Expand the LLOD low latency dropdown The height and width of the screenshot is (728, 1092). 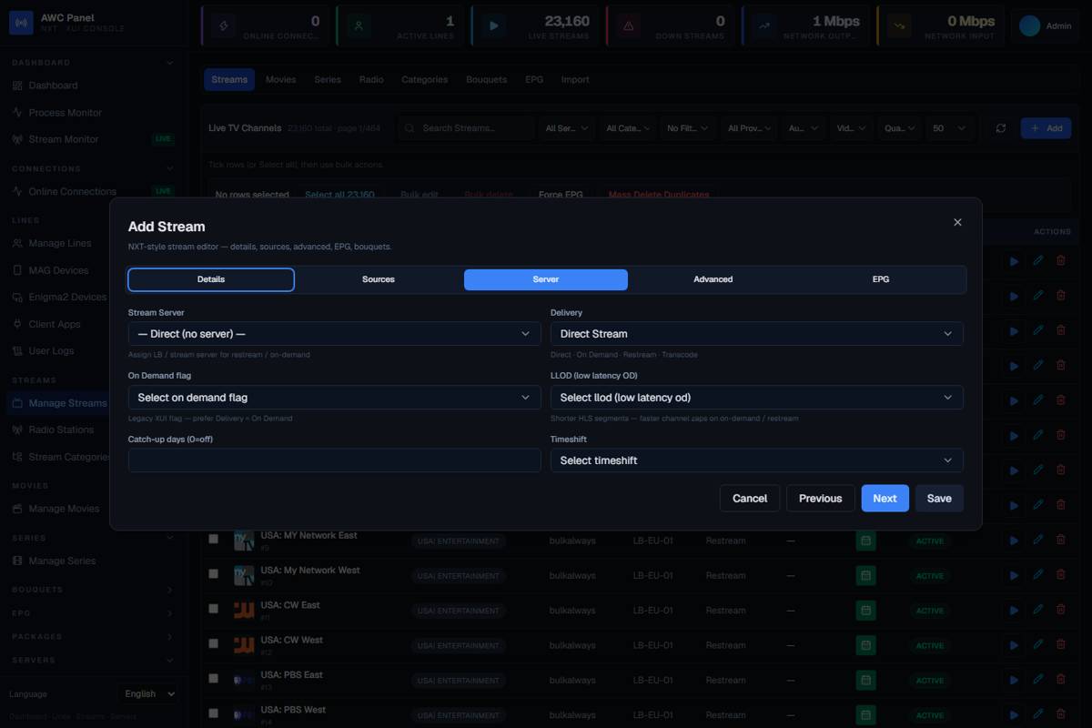757,398
